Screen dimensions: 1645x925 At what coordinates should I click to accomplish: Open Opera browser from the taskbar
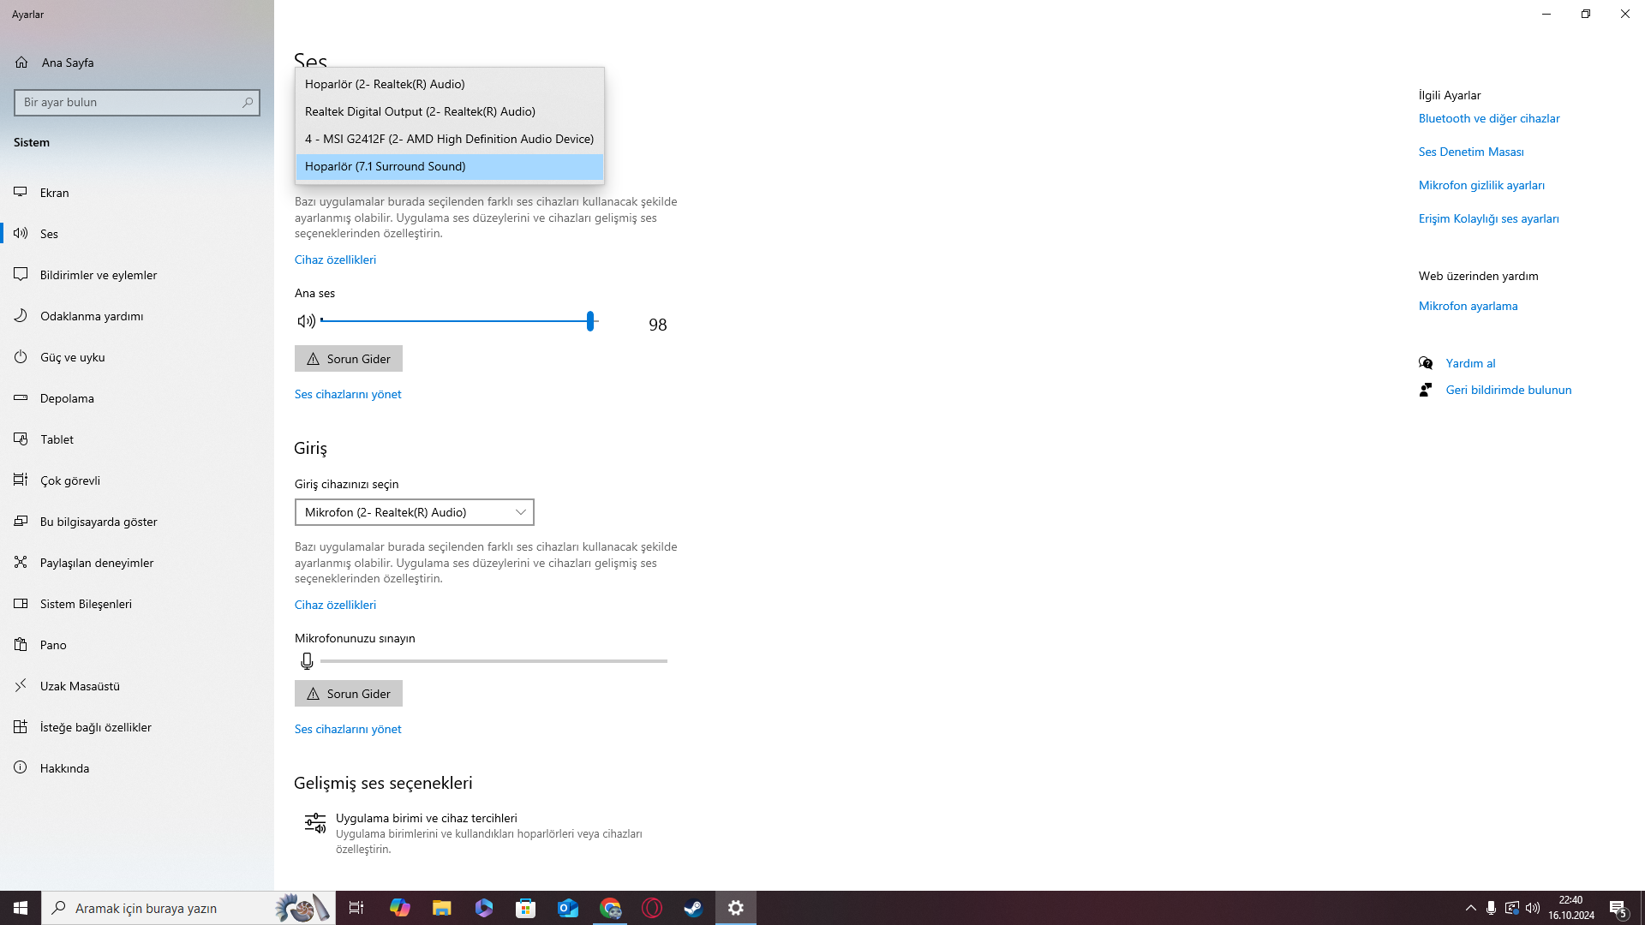(x=652, y=908)
